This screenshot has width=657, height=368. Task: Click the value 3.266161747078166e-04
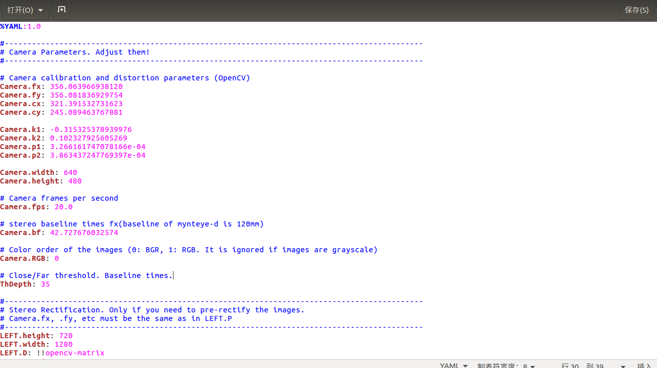pos(98,147)
